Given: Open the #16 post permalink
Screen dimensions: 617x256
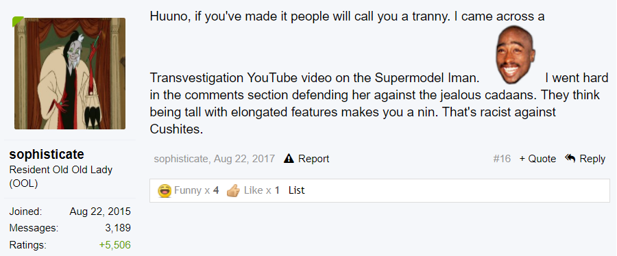Looking at the screenshot, I should pos(502,159).
